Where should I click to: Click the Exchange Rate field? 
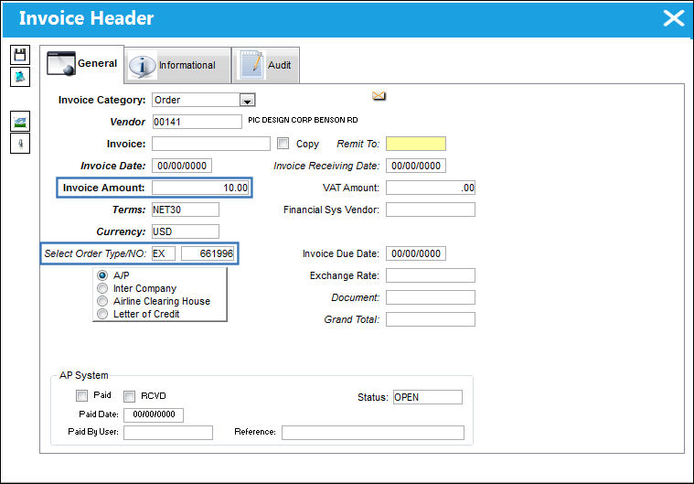(431, 275)
